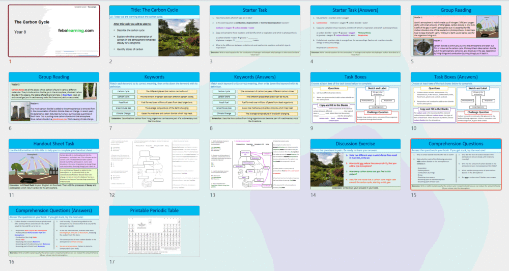Select the Comprehension Questions slide

point(456,164)
